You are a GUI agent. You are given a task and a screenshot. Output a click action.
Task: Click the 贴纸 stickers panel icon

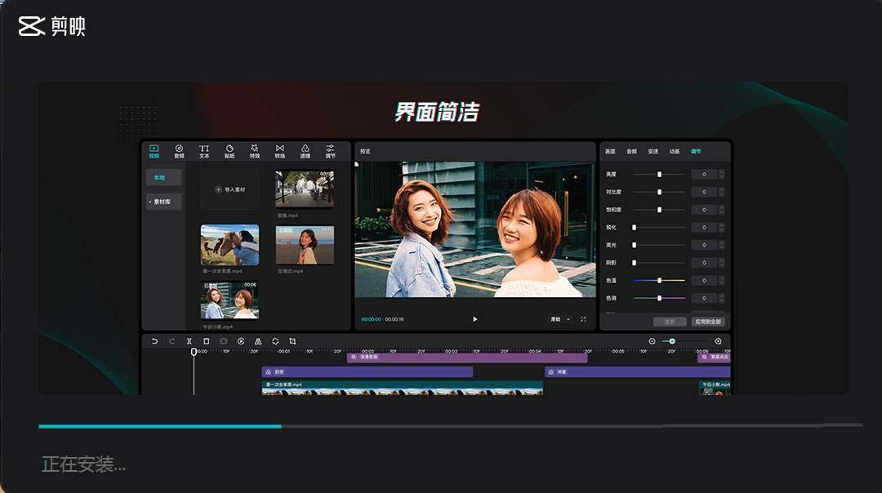231,149
